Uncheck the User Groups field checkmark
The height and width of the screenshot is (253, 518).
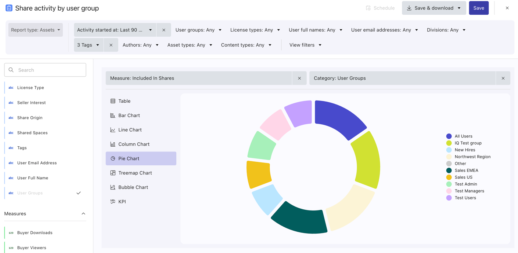pos(79,193)
